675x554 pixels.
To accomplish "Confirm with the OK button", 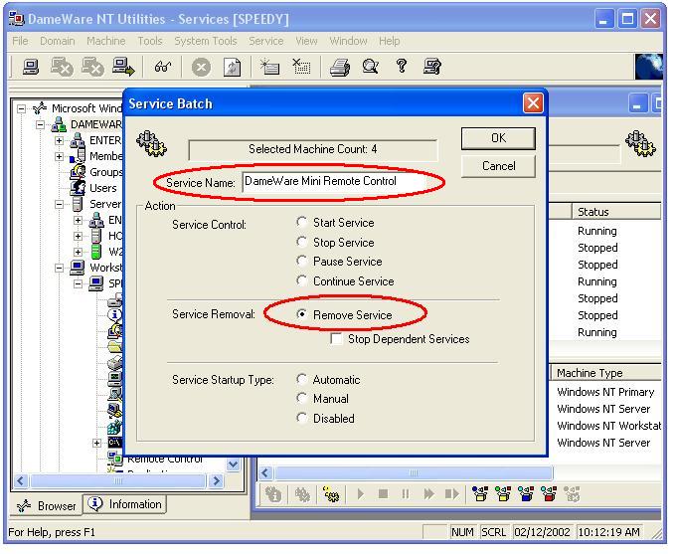I will pyautogui.click(x=498, y=138).
